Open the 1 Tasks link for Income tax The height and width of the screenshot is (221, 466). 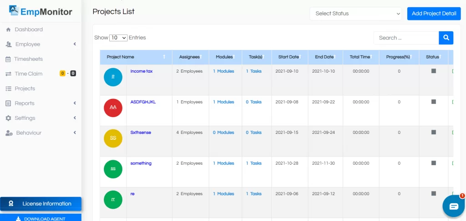254,71
